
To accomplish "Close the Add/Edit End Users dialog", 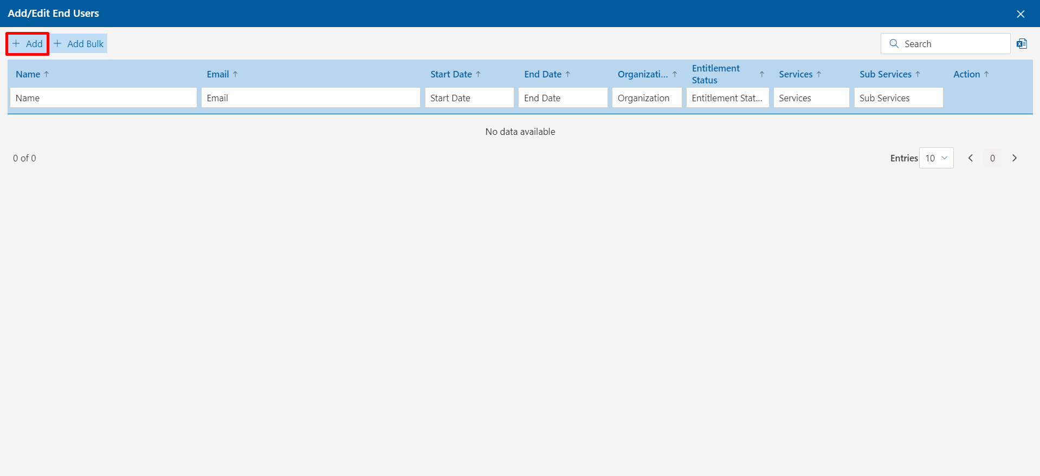I will coord(1020,14).
